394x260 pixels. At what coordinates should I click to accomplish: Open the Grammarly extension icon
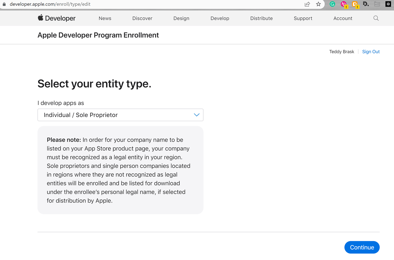pos(332,4)
